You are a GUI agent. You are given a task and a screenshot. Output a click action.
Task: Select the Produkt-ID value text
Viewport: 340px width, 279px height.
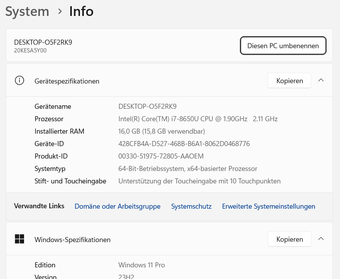tap(161, 156)
